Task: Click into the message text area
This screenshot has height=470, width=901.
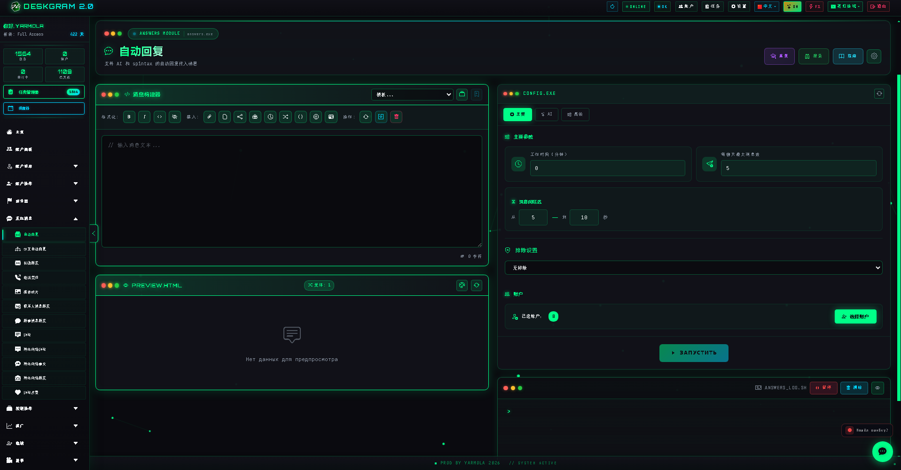Action: pos(292,192)
